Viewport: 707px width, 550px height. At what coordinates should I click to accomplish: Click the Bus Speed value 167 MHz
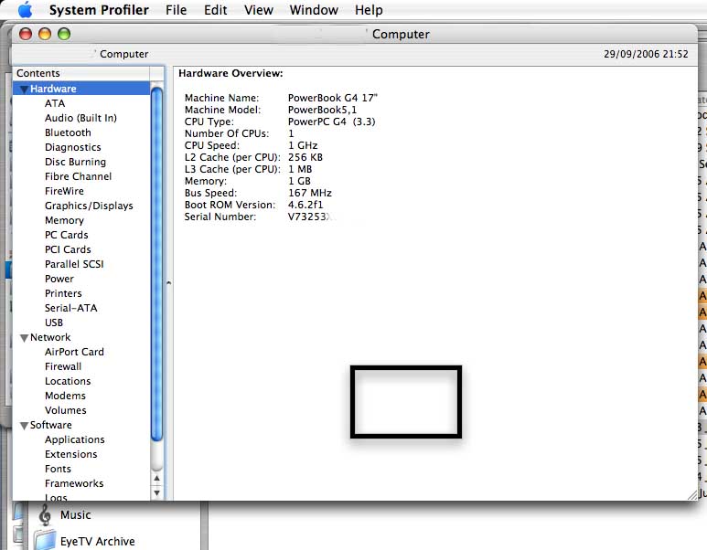click(310, 193)
